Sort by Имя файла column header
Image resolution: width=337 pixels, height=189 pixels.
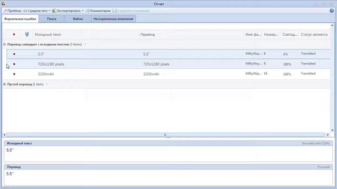tap(253, 35)
